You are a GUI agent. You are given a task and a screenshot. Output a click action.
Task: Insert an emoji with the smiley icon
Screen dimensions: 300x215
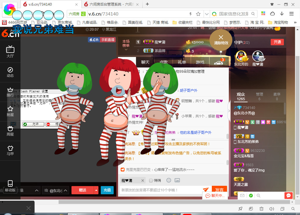click(x=168, y=180)
